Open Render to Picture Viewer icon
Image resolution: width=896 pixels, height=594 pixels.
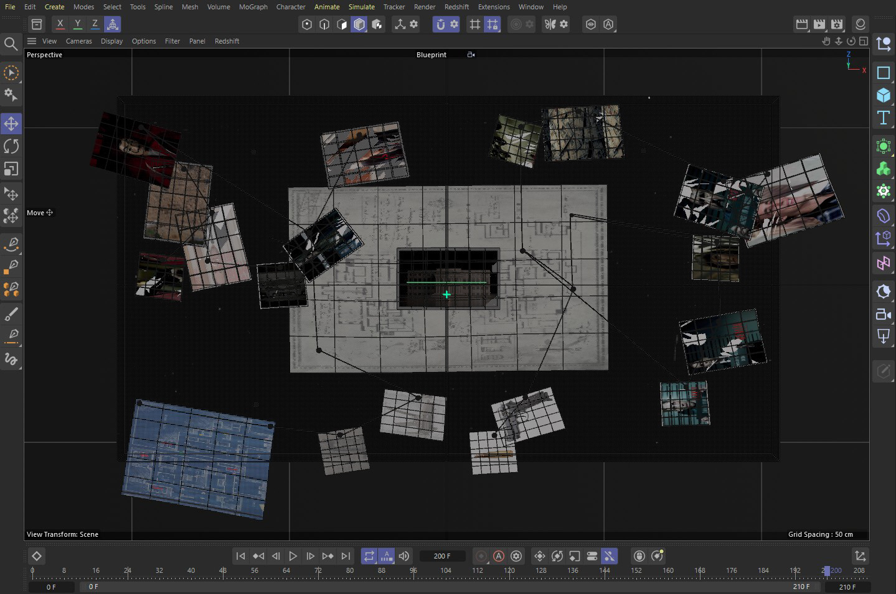[x=819, y=24]
